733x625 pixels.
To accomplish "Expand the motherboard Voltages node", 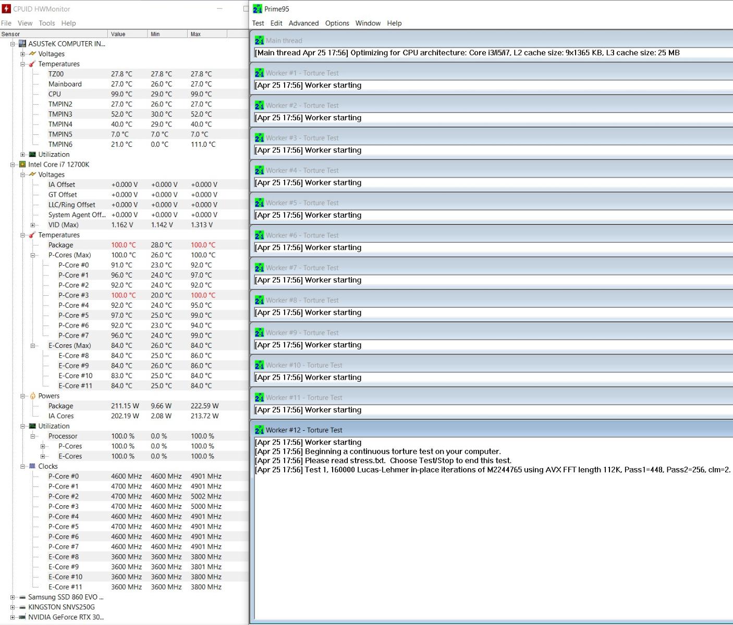I will [x=22, y=54].
